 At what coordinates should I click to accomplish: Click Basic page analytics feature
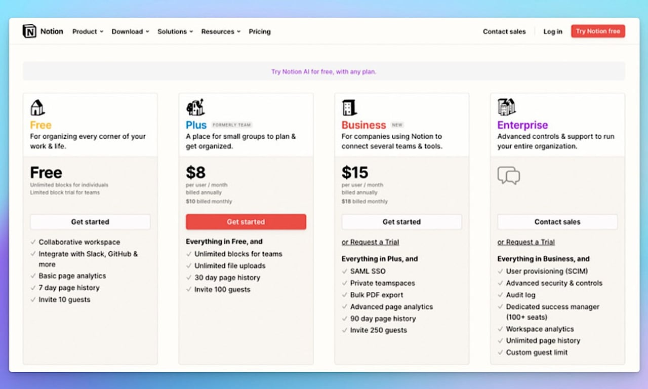click(x=72, y=276)
